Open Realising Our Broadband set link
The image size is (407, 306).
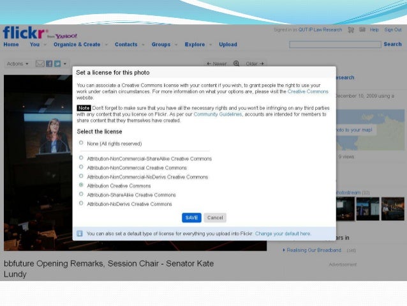[x=314, y=250]
